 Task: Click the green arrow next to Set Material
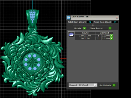114,85
